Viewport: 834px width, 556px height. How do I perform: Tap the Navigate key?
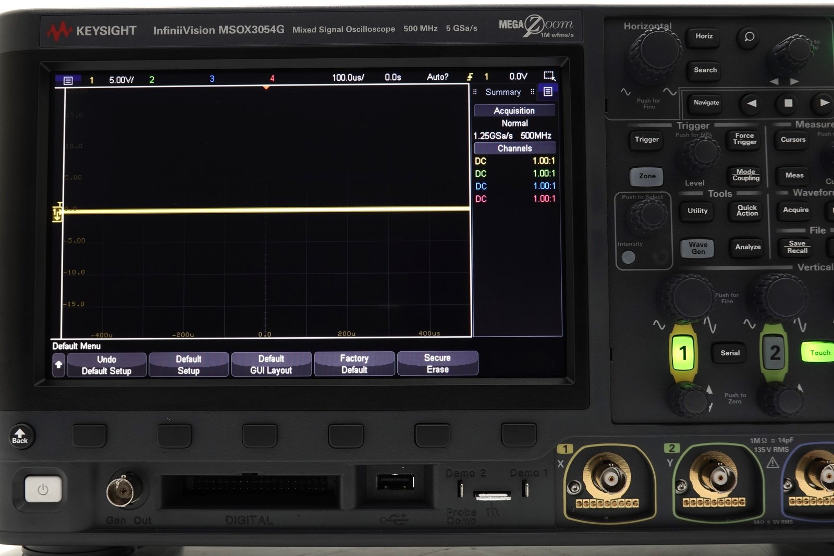[706, 103]
